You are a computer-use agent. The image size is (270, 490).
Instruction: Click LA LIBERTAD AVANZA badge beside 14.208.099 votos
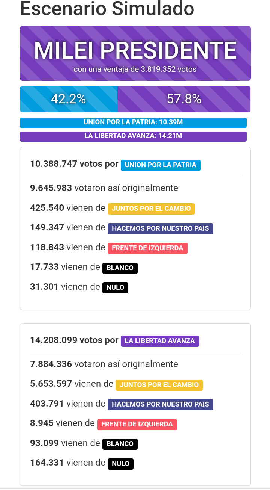click(x=160, y=341)
